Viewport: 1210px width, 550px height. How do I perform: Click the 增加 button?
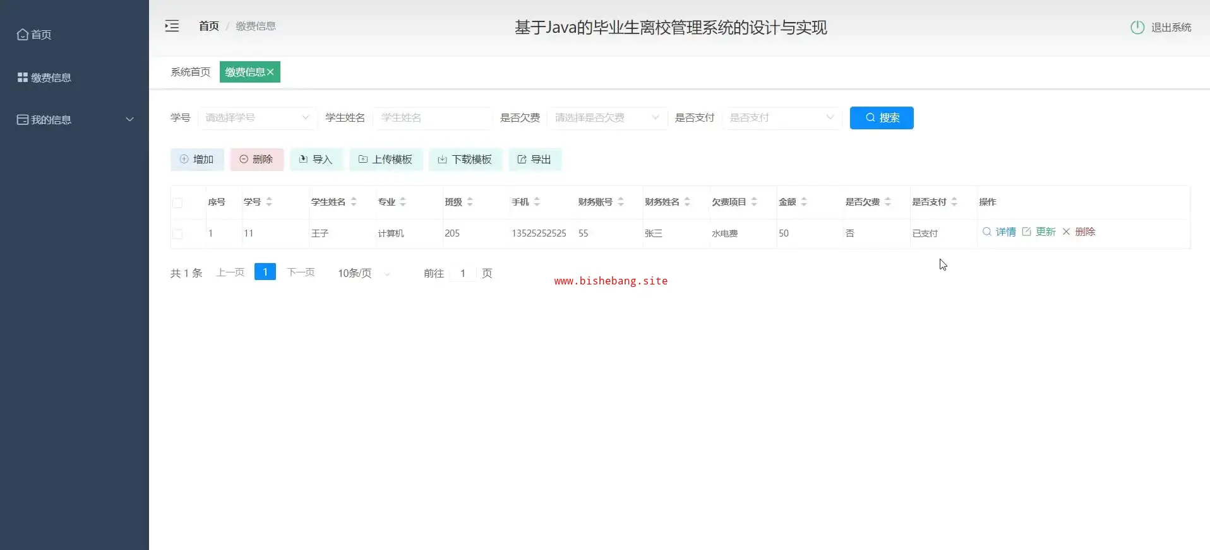(x=197, y=160)
